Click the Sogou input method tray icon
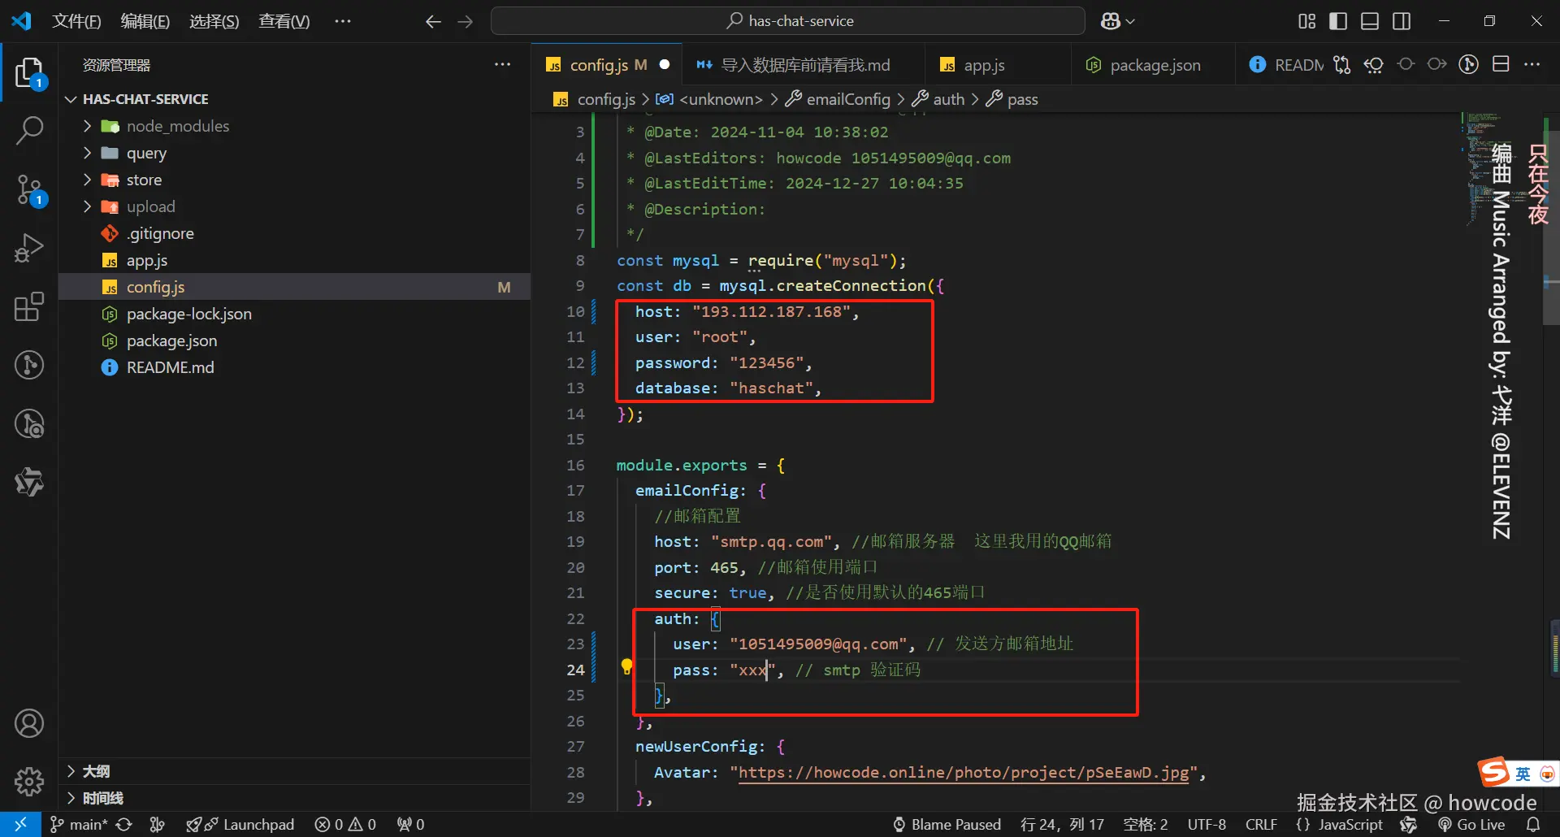 pyautogui.click(x=1493, y=771)
